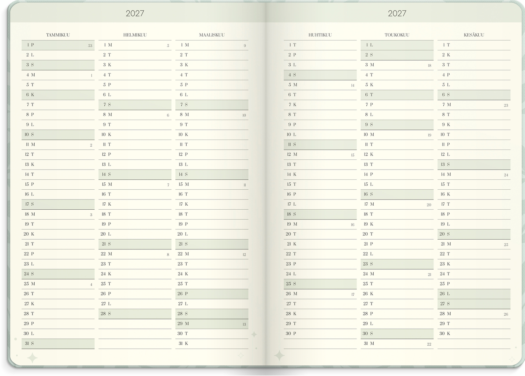This screenshot has height=376, width=525.
Task: Click week number 7 in Helmikuu
Action: point(168,185)
